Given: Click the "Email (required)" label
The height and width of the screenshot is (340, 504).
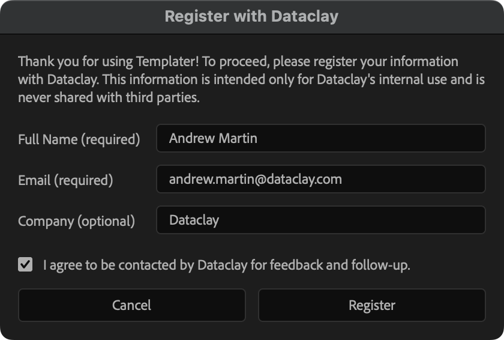Looking at the screenshot, I should 65,180.
